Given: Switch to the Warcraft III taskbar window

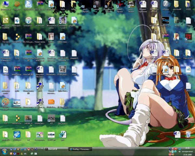Looking at the screenshot, I should [x=56, y=149].
